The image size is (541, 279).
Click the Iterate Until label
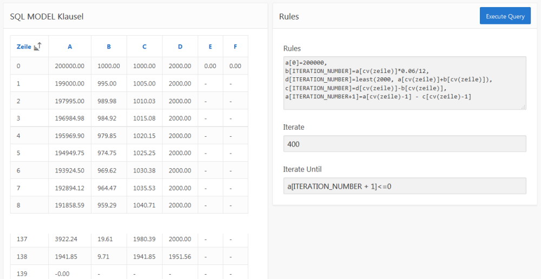click(x=302, y=169)
